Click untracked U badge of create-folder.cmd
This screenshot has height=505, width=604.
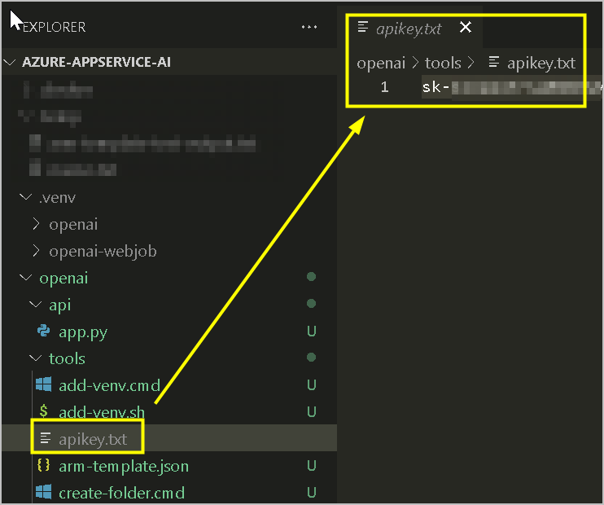tap(312, 492)
